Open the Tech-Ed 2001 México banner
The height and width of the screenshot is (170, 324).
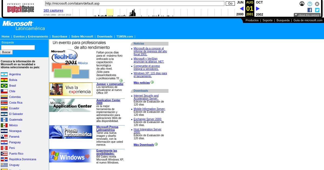(x=71, y=64)
